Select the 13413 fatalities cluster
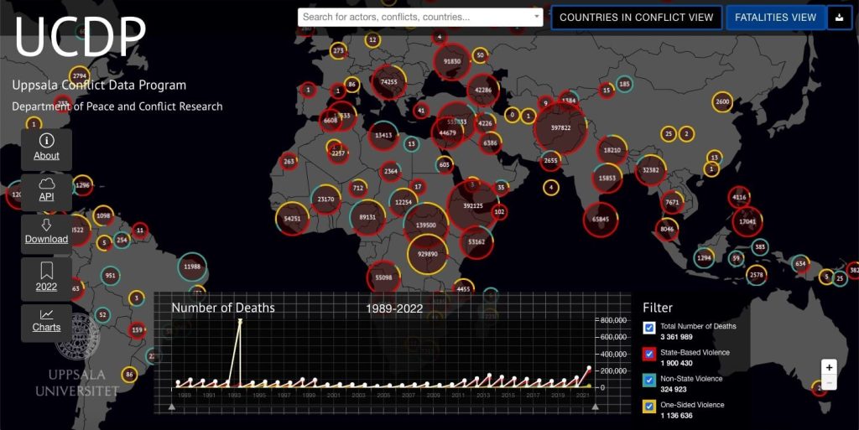 pyautogui.click(x=383, y=135)
